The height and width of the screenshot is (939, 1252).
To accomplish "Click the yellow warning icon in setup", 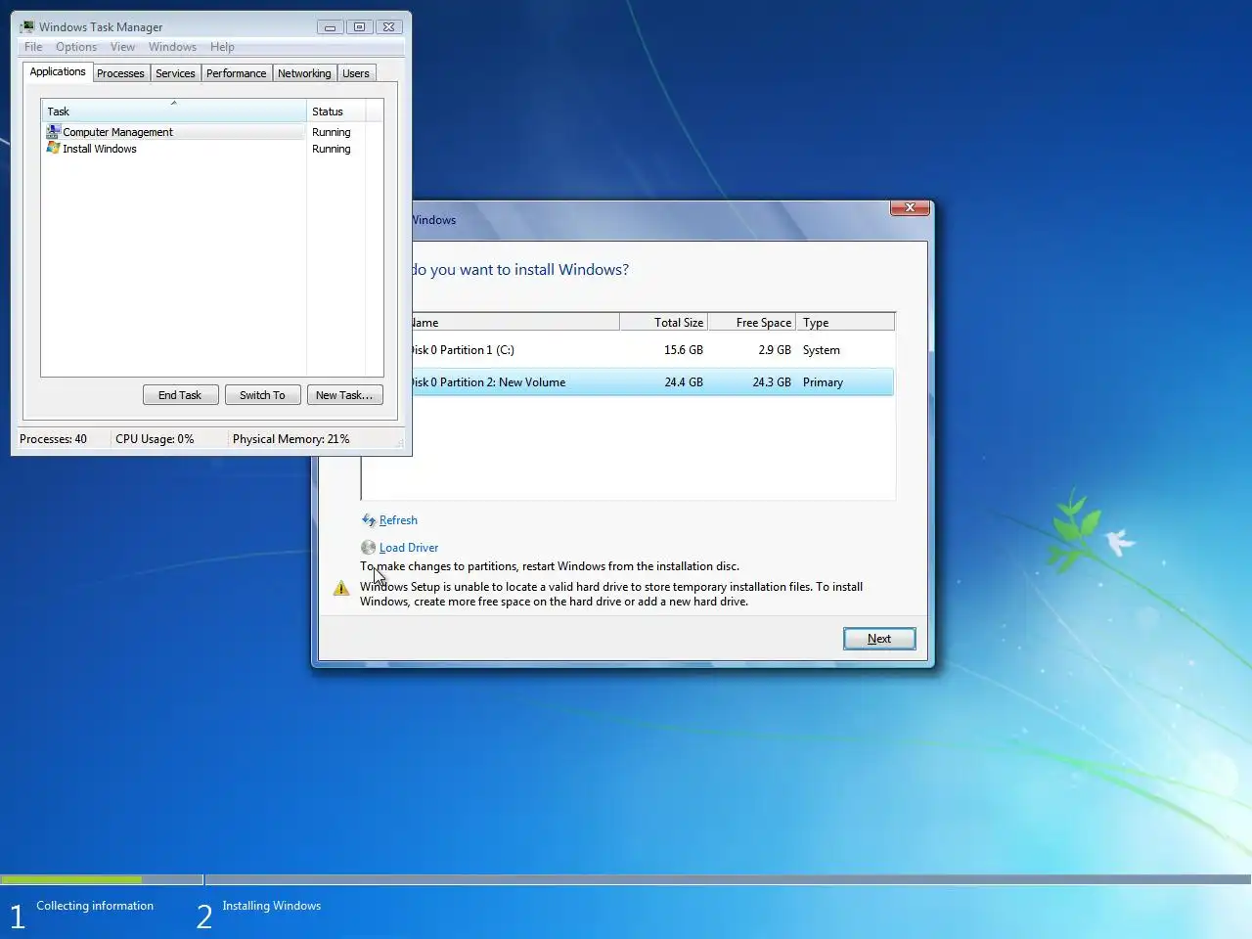I will pos(340,588).
